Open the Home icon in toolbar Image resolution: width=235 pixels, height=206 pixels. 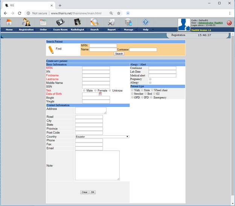9,22
